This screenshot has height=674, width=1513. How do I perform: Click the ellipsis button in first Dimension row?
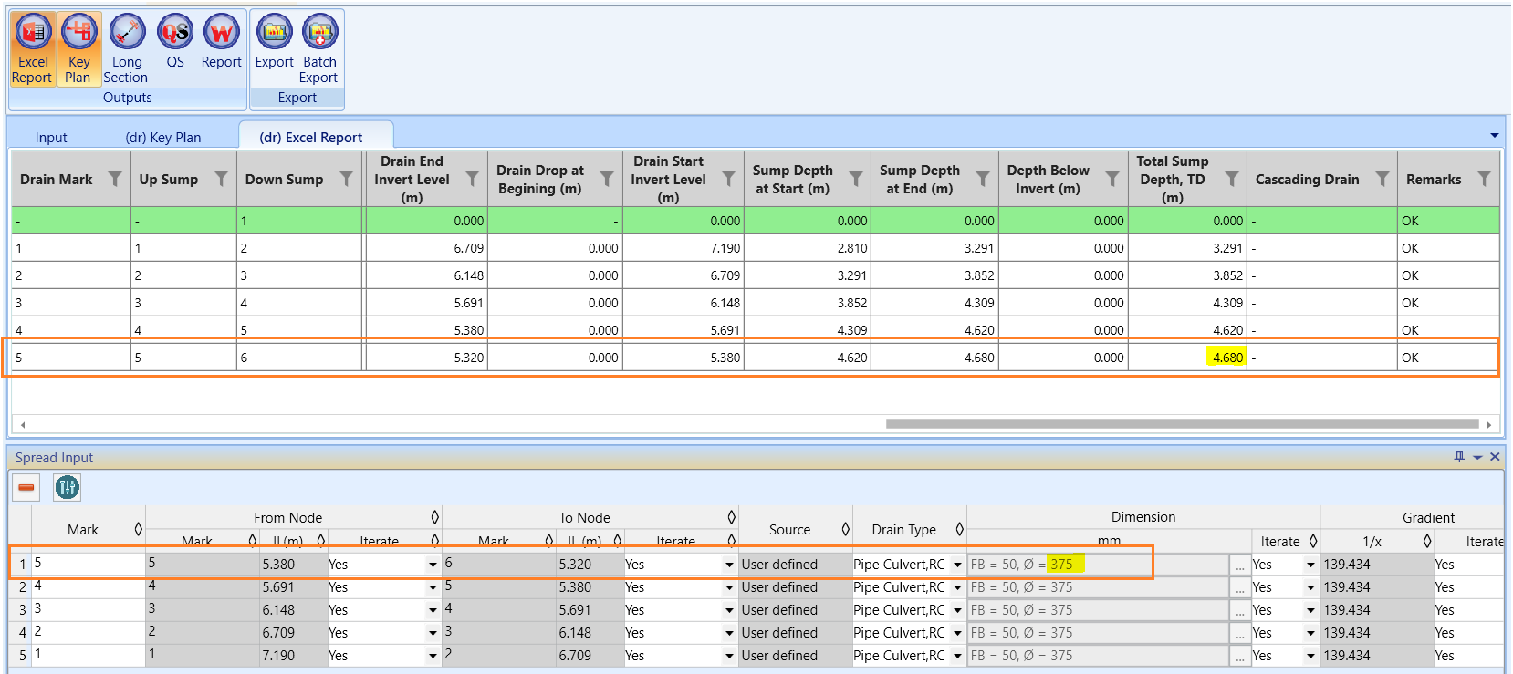[x=1239, y=565]
